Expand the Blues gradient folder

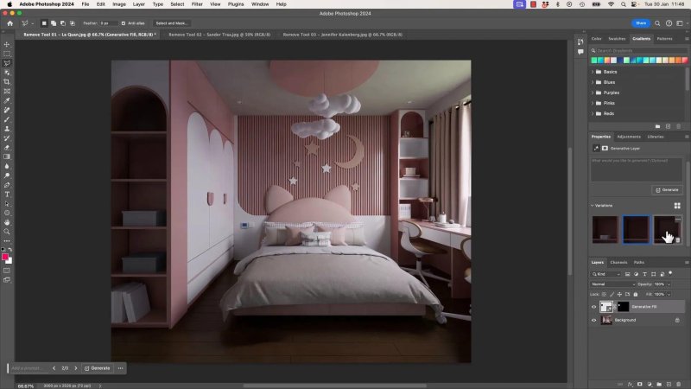point(593,82)
